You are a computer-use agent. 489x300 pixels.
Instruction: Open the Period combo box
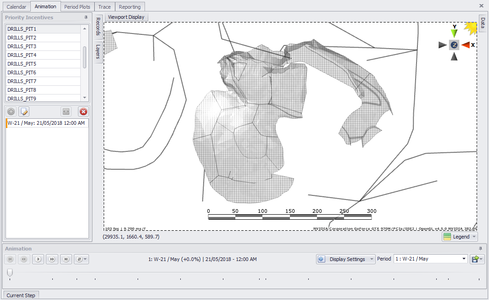coord(431,259)
